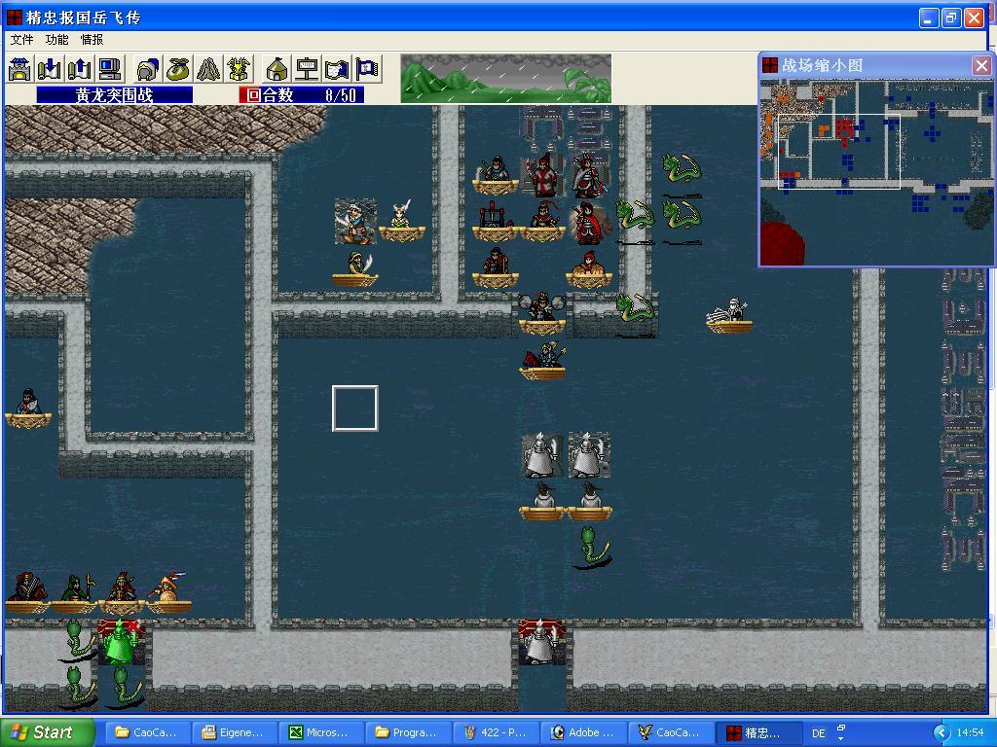Click the signpost toolbar icon
This screenshot has width=997, height=747.
(307, 69)
